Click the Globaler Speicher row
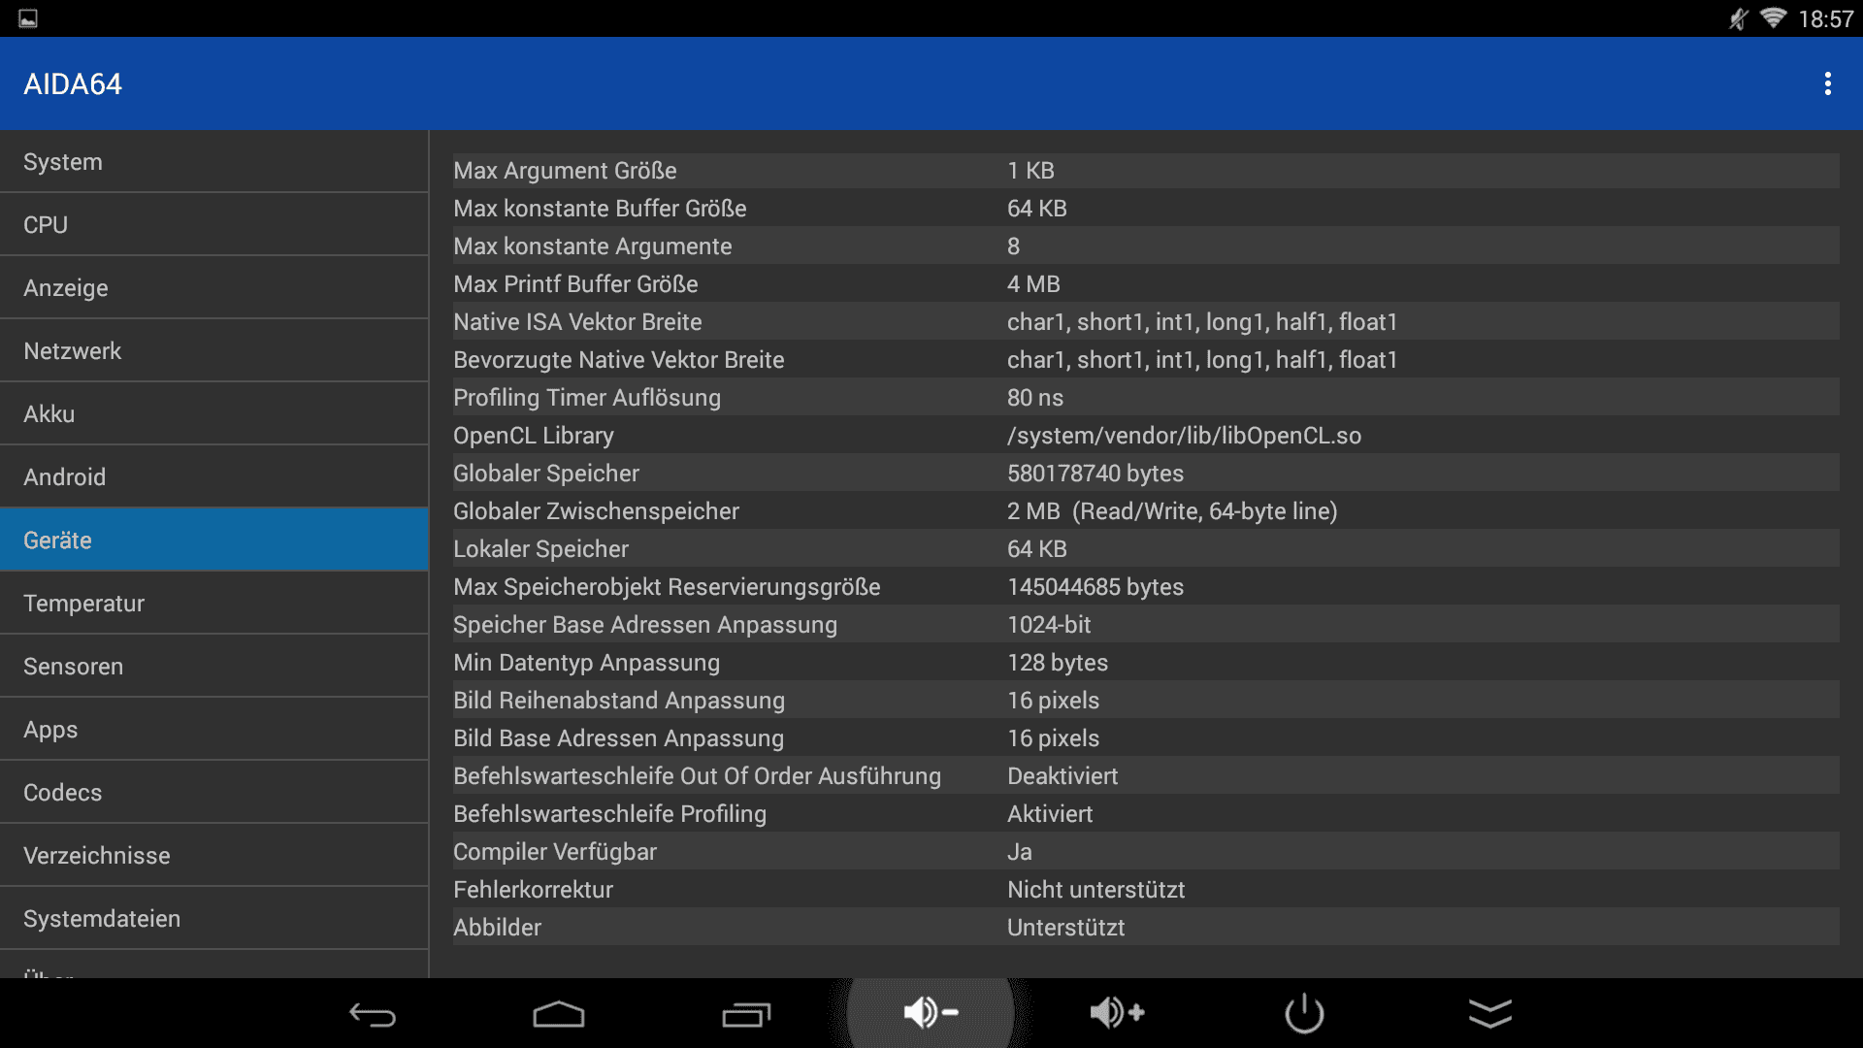 1145,474
